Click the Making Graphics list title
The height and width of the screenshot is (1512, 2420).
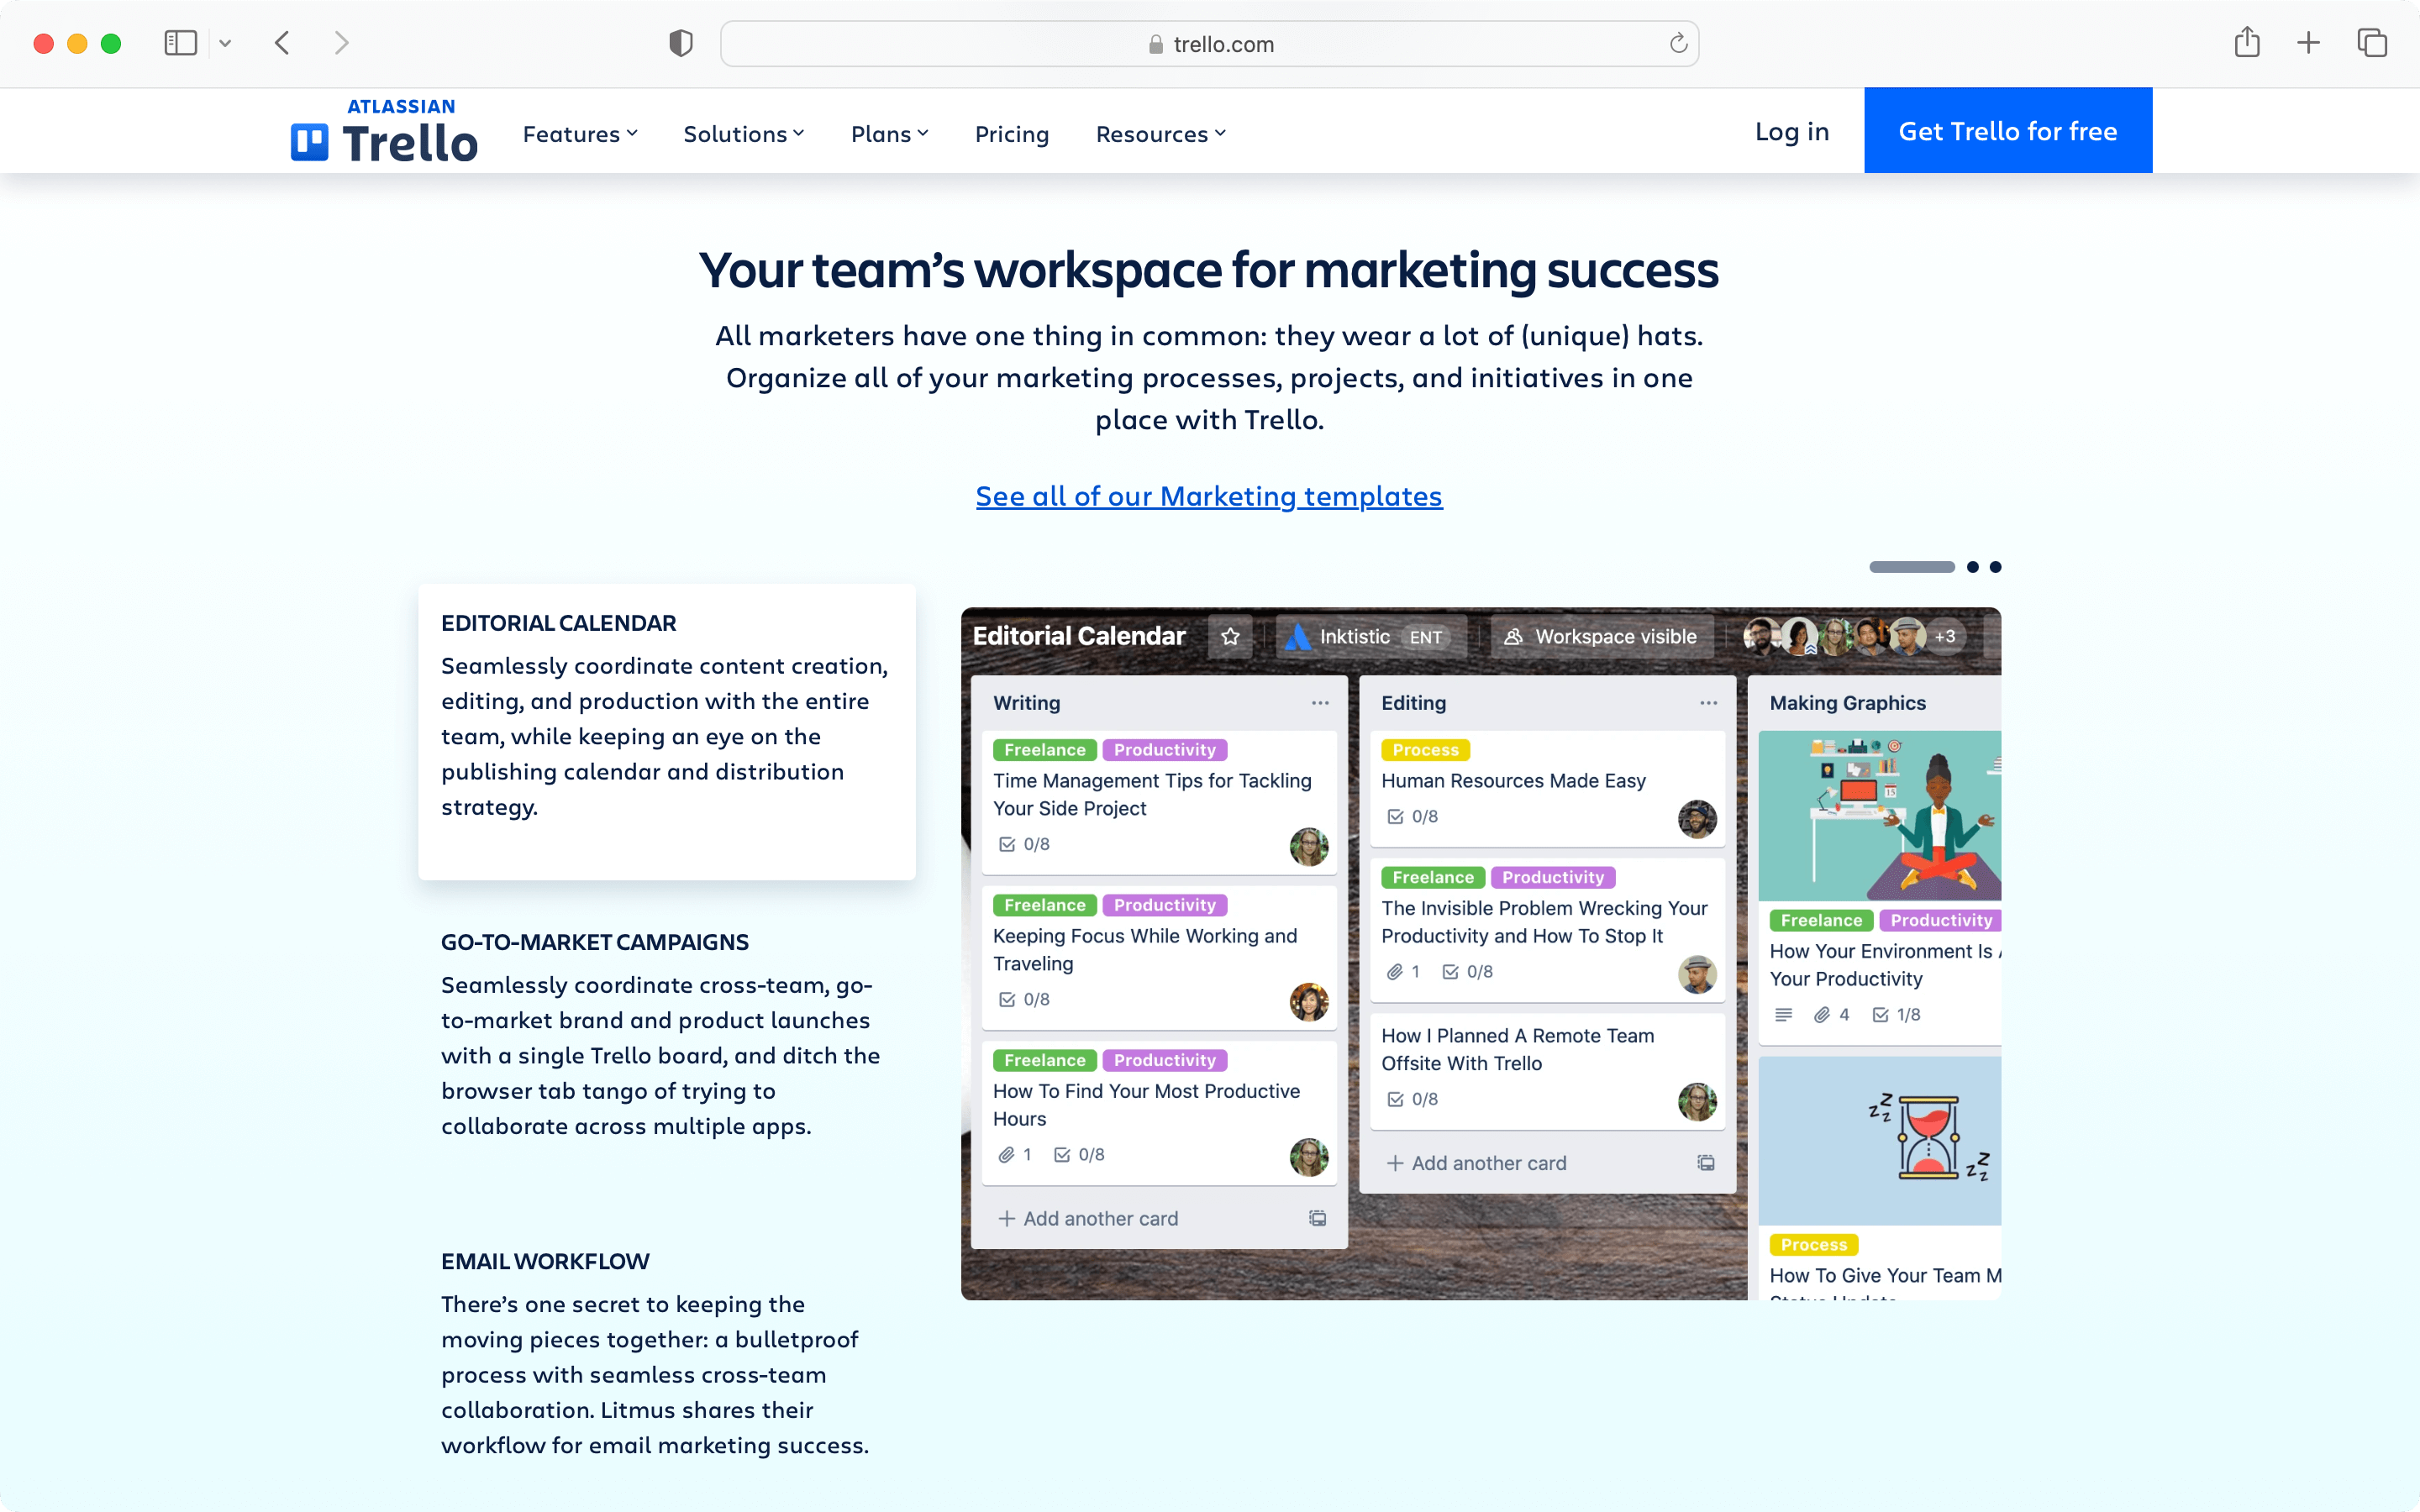tap(1847, 703)
